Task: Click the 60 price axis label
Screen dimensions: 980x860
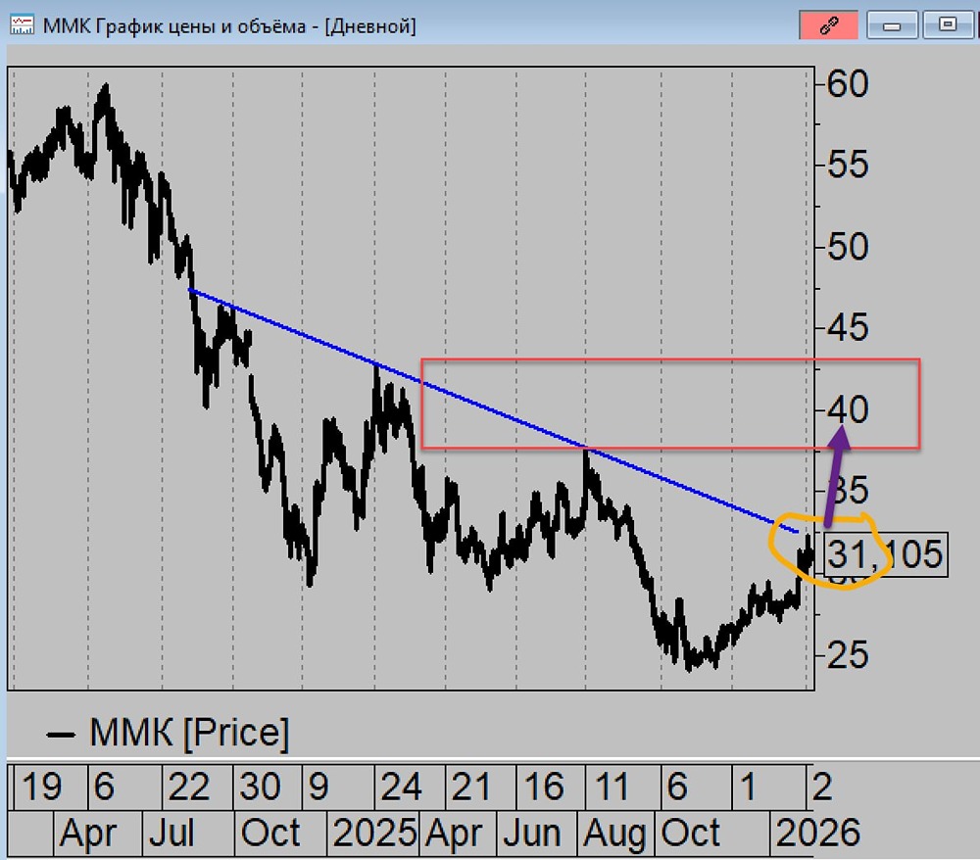Action: tap(848, 83)
